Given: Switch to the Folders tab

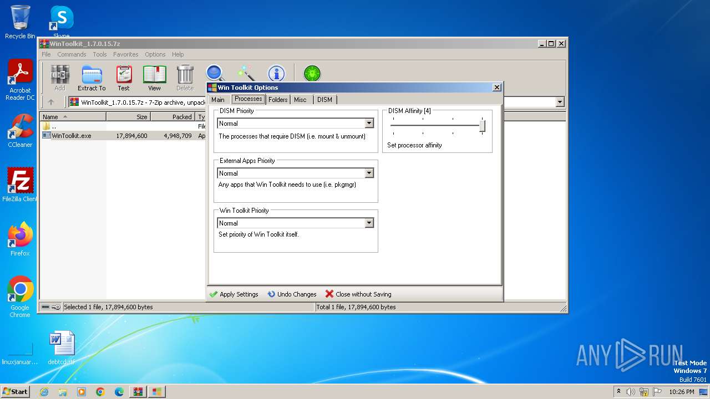Looking at the screenshot, I should click(x=278, y=100).
